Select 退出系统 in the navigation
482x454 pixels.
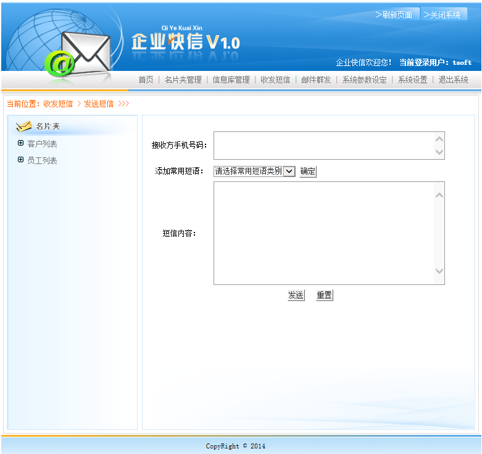pos(453,80)
